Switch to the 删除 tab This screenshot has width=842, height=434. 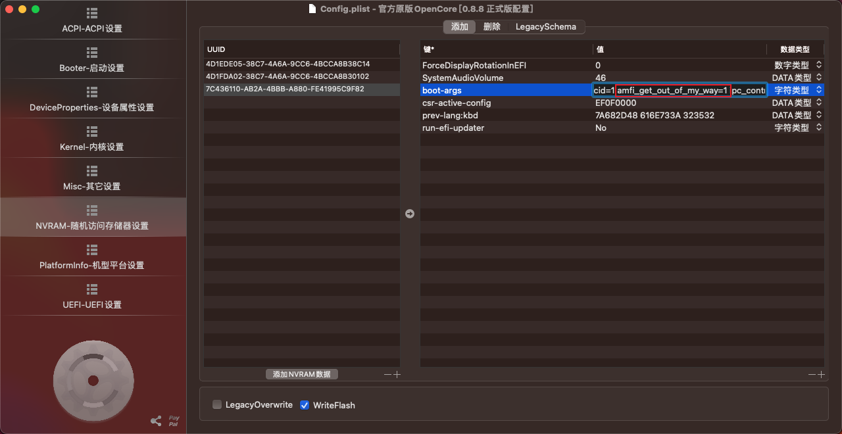click(491, 27)
